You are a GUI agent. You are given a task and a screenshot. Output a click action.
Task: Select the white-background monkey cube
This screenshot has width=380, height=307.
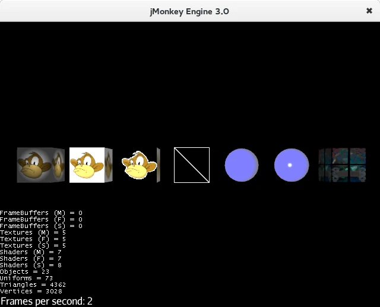(90, 165)
